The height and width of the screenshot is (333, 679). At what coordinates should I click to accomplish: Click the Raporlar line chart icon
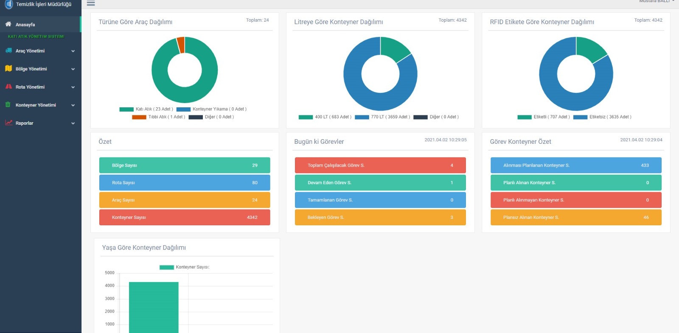[x=8, y=123]
